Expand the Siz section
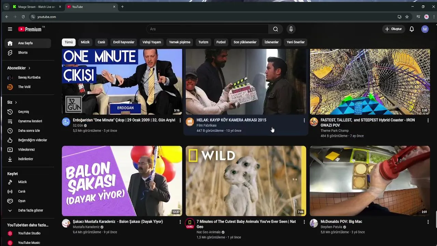Screen dimensions: 437x246 pyautogui.click(x=12, y=102)
